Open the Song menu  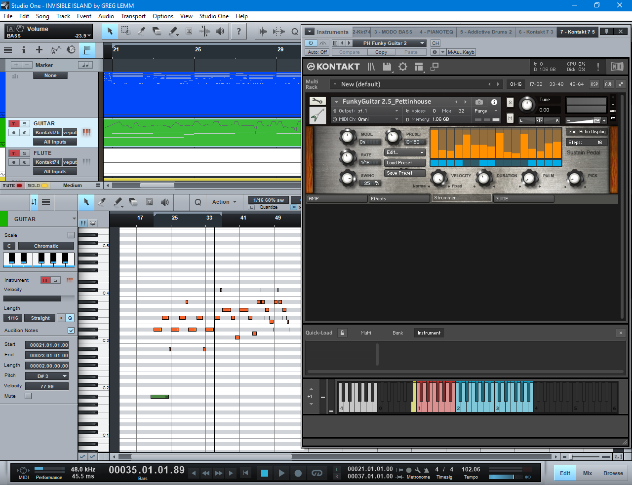[42, 16]
